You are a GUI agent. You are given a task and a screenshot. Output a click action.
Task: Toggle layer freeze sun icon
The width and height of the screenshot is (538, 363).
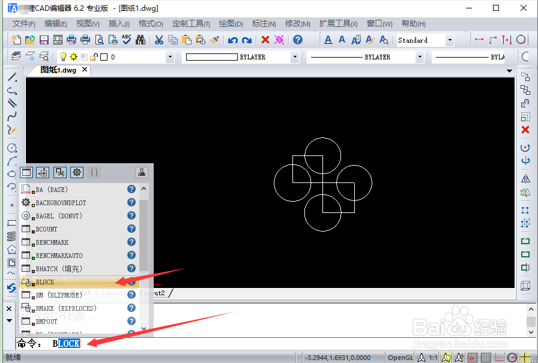[73, 56]
